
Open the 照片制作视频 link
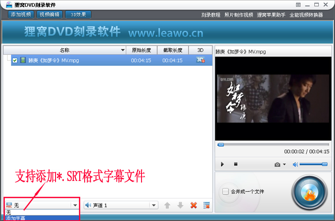(238, 15)
